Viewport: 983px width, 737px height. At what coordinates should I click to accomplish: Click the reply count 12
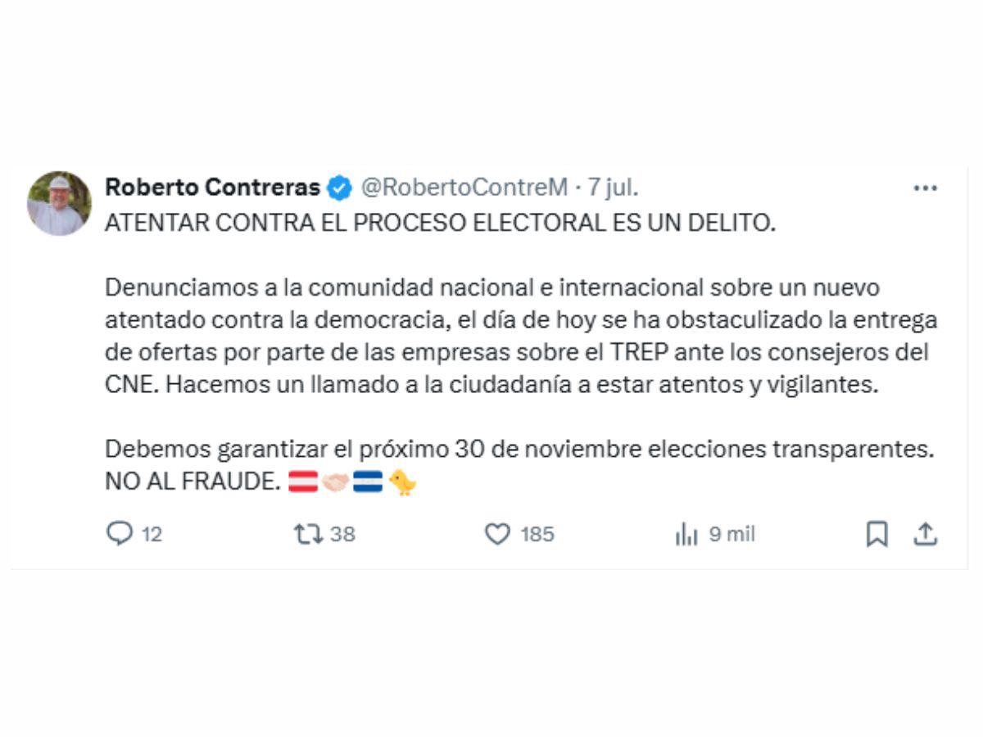tap(152, 535)
